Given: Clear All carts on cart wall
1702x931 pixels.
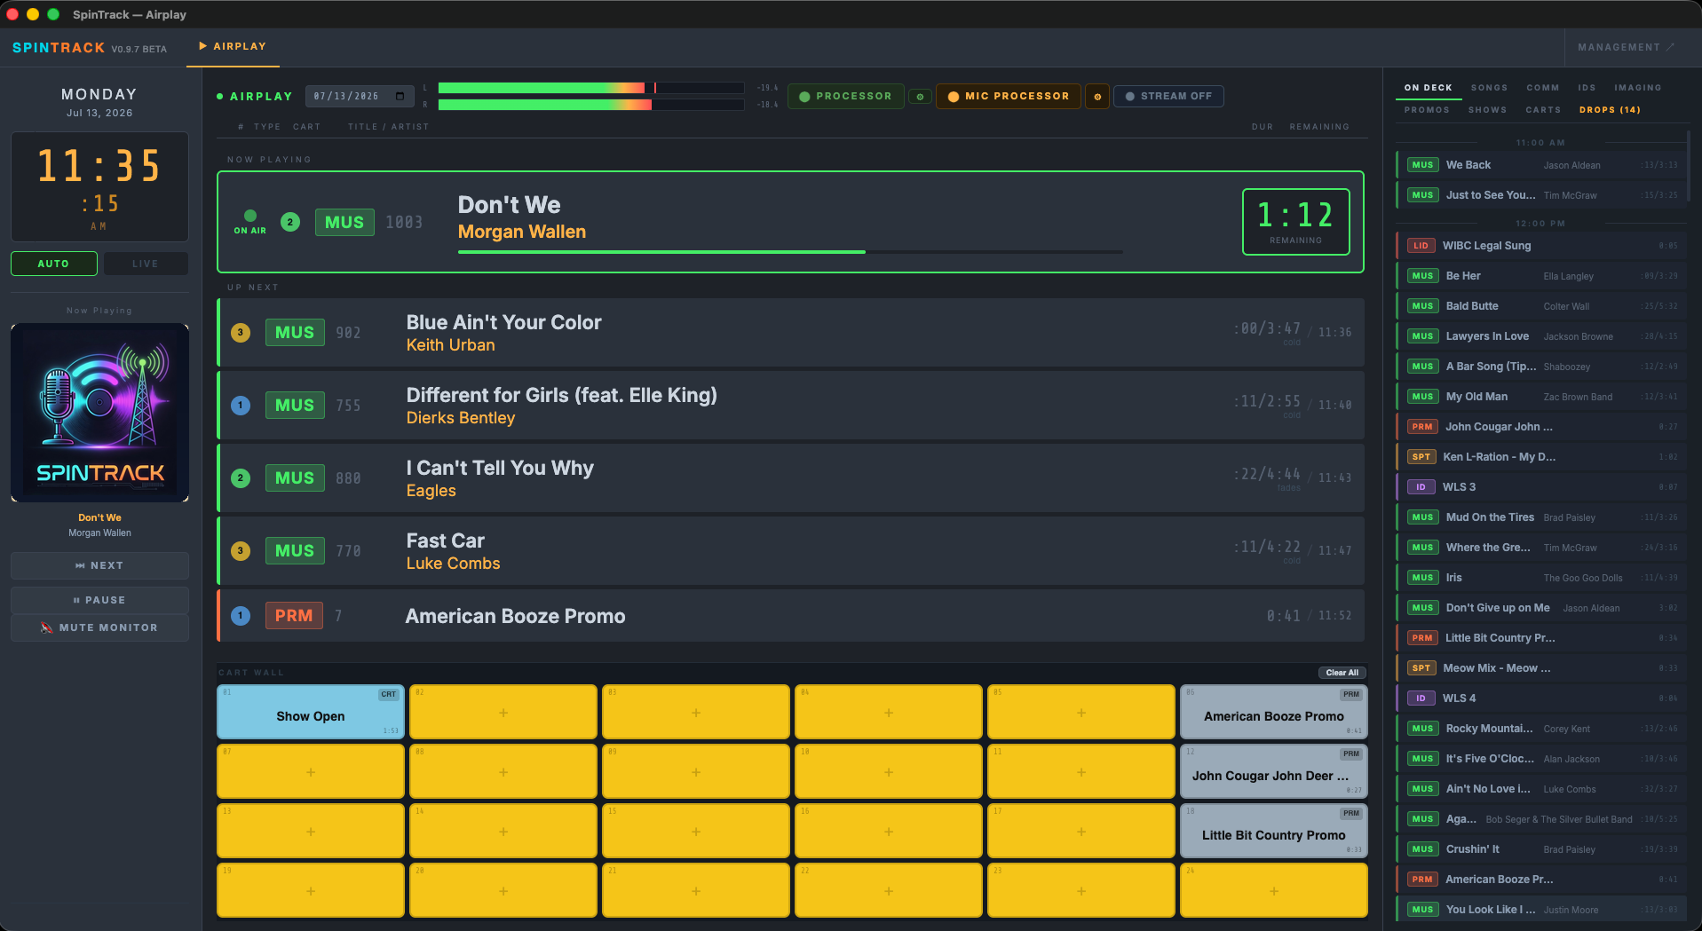Looking at the screenshot, I should (1342, 673).
